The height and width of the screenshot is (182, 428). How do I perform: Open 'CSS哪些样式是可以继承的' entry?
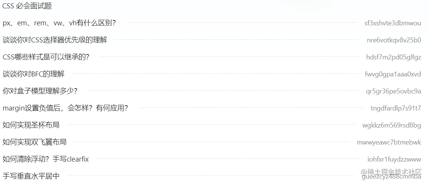46,57
